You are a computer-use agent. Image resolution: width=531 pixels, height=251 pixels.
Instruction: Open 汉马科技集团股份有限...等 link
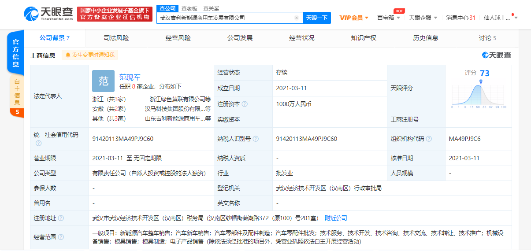pyautogui.click(x=178, y=109)
